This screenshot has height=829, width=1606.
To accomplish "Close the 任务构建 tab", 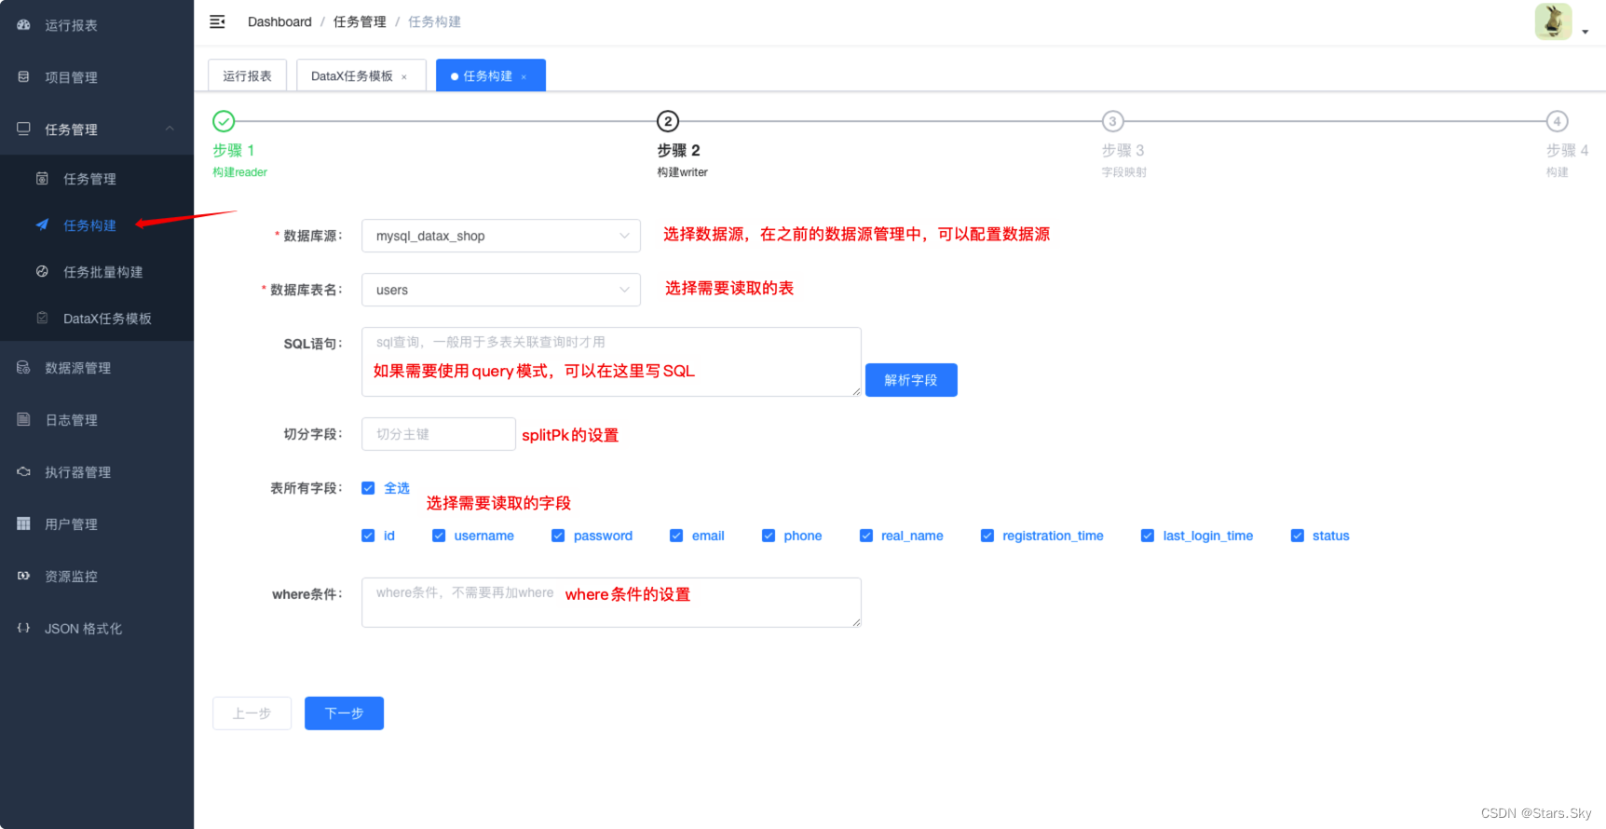I will pyautogui.click(x=524, y=77).
